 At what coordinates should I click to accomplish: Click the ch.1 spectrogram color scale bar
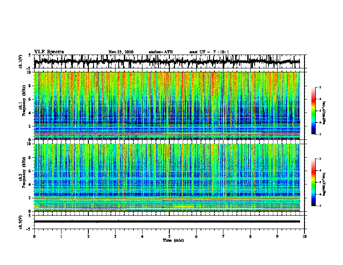(x=313, y=111)
